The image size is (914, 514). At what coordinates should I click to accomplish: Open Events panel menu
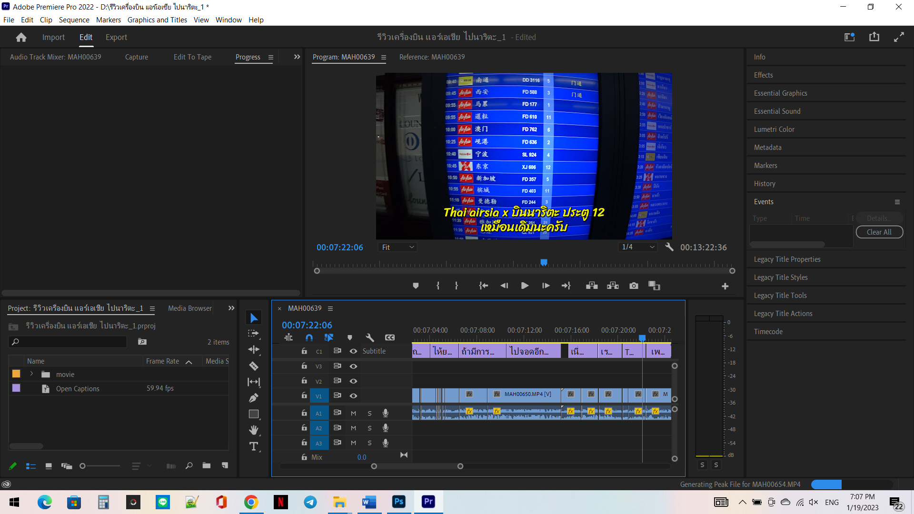click(897, 202)
